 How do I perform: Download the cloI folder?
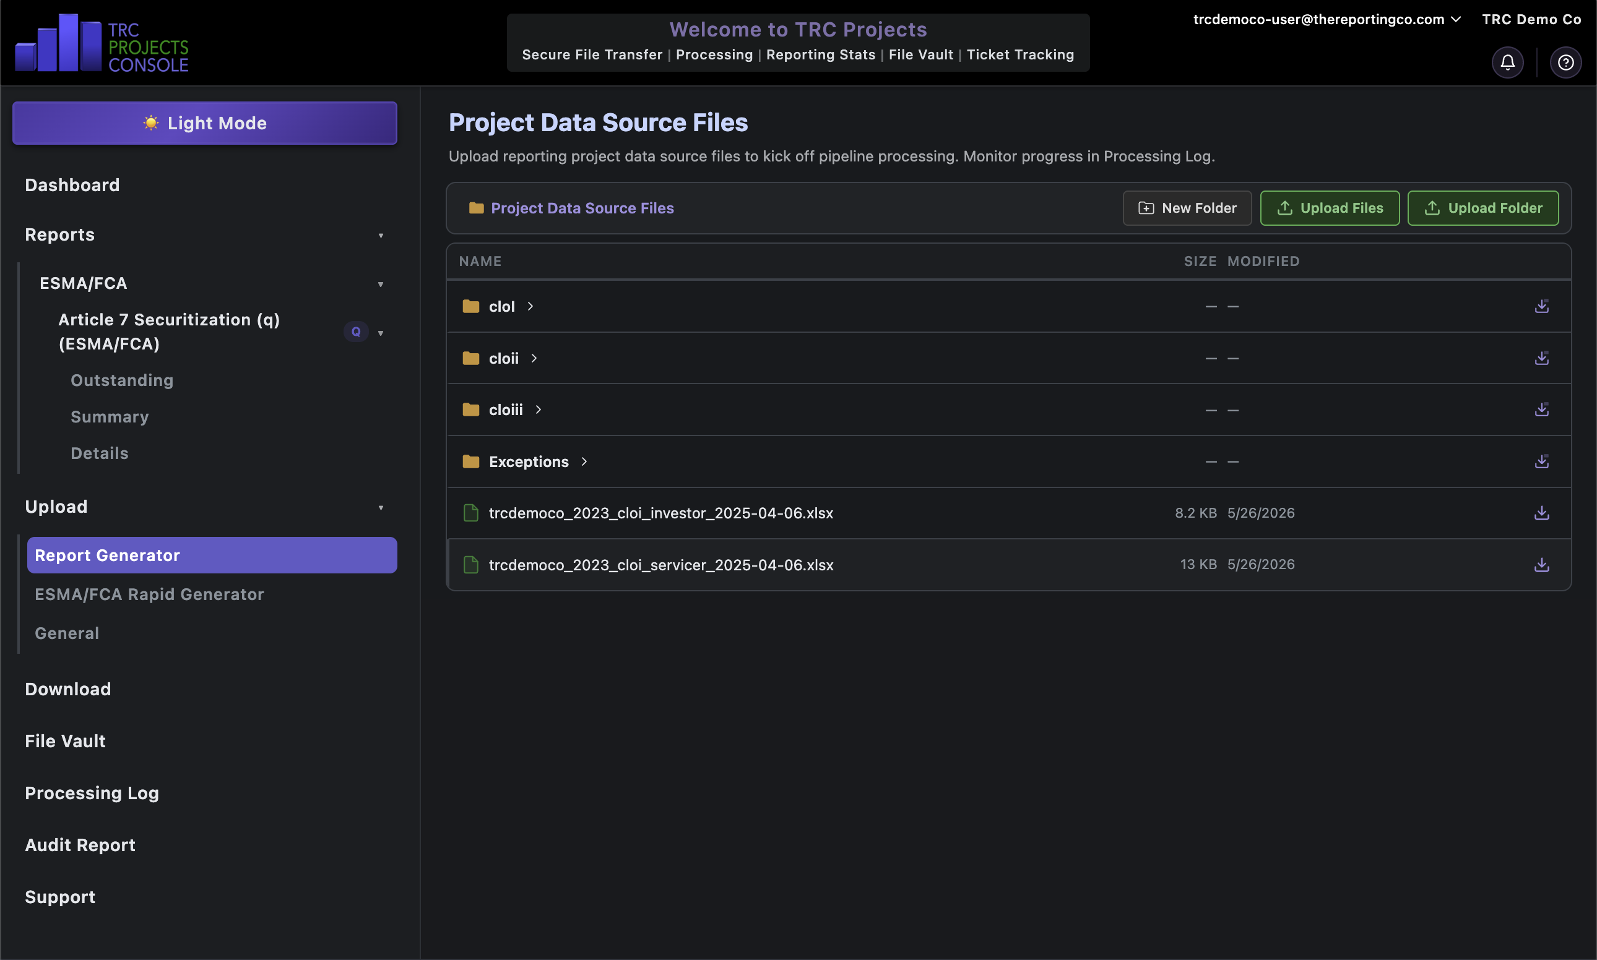(1541, 306)
